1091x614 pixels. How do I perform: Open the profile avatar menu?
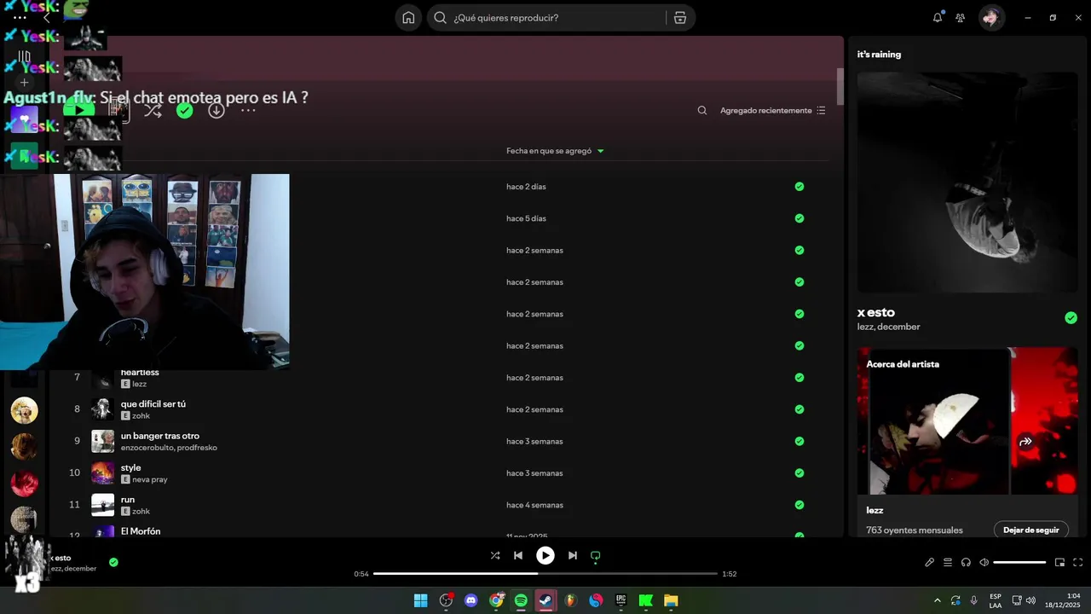[x=991, y=17]
